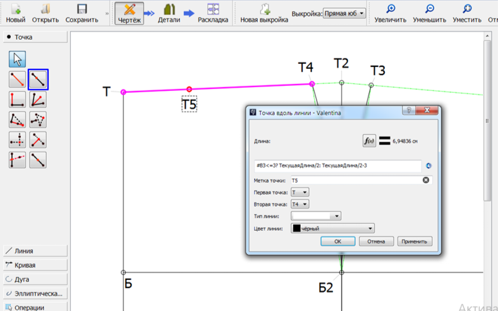Click the magenta T4 point marker

click(312, 84)
